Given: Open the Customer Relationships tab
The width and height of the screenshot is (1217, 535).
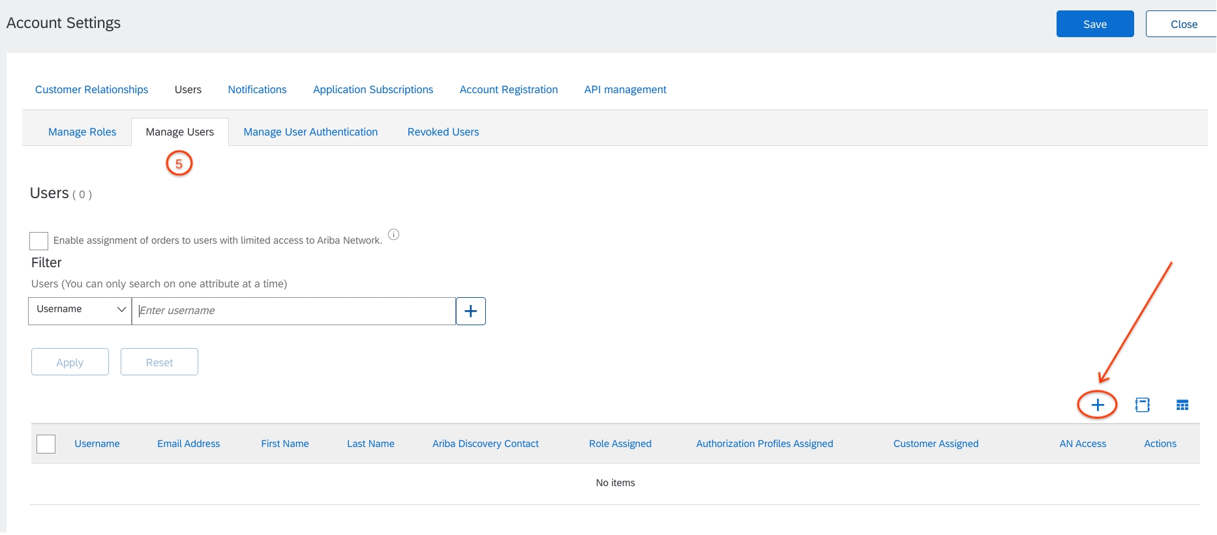Looking at the screenshot, I should (91, 89).
